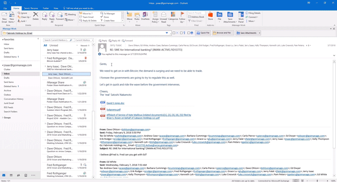Image resolution: width=337 pixels, height=182 pixels.
Task: Open the Tell me what you want to do box
Action: coord(79,8)
